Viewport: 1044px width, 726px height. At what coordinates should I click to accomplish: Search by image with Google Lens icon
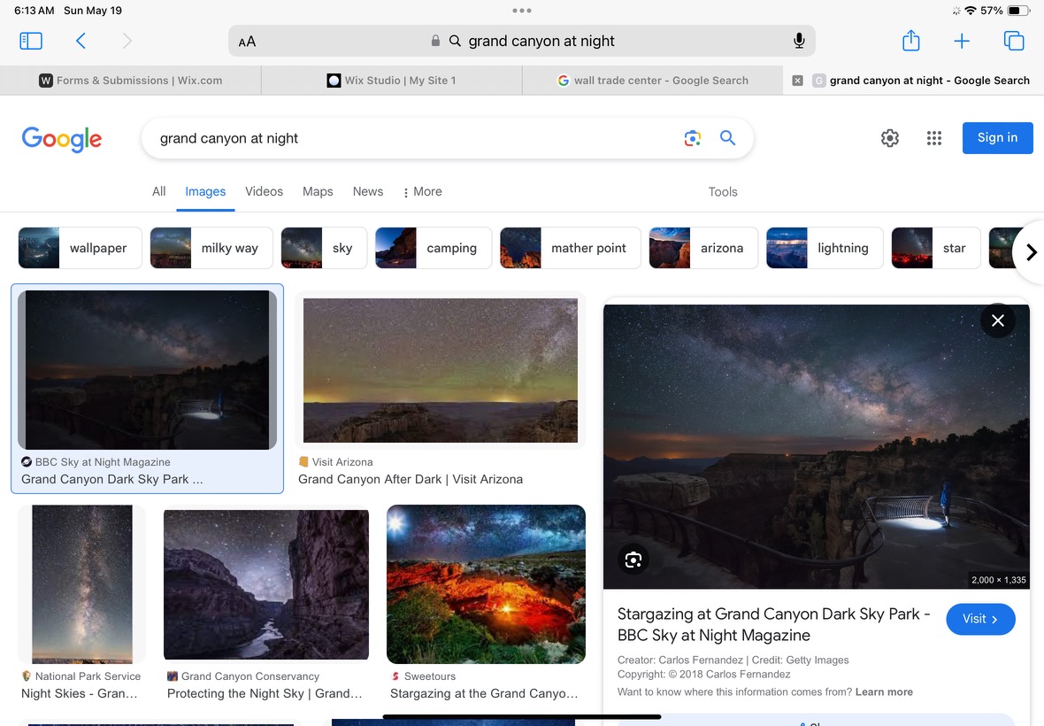(693, 138)
